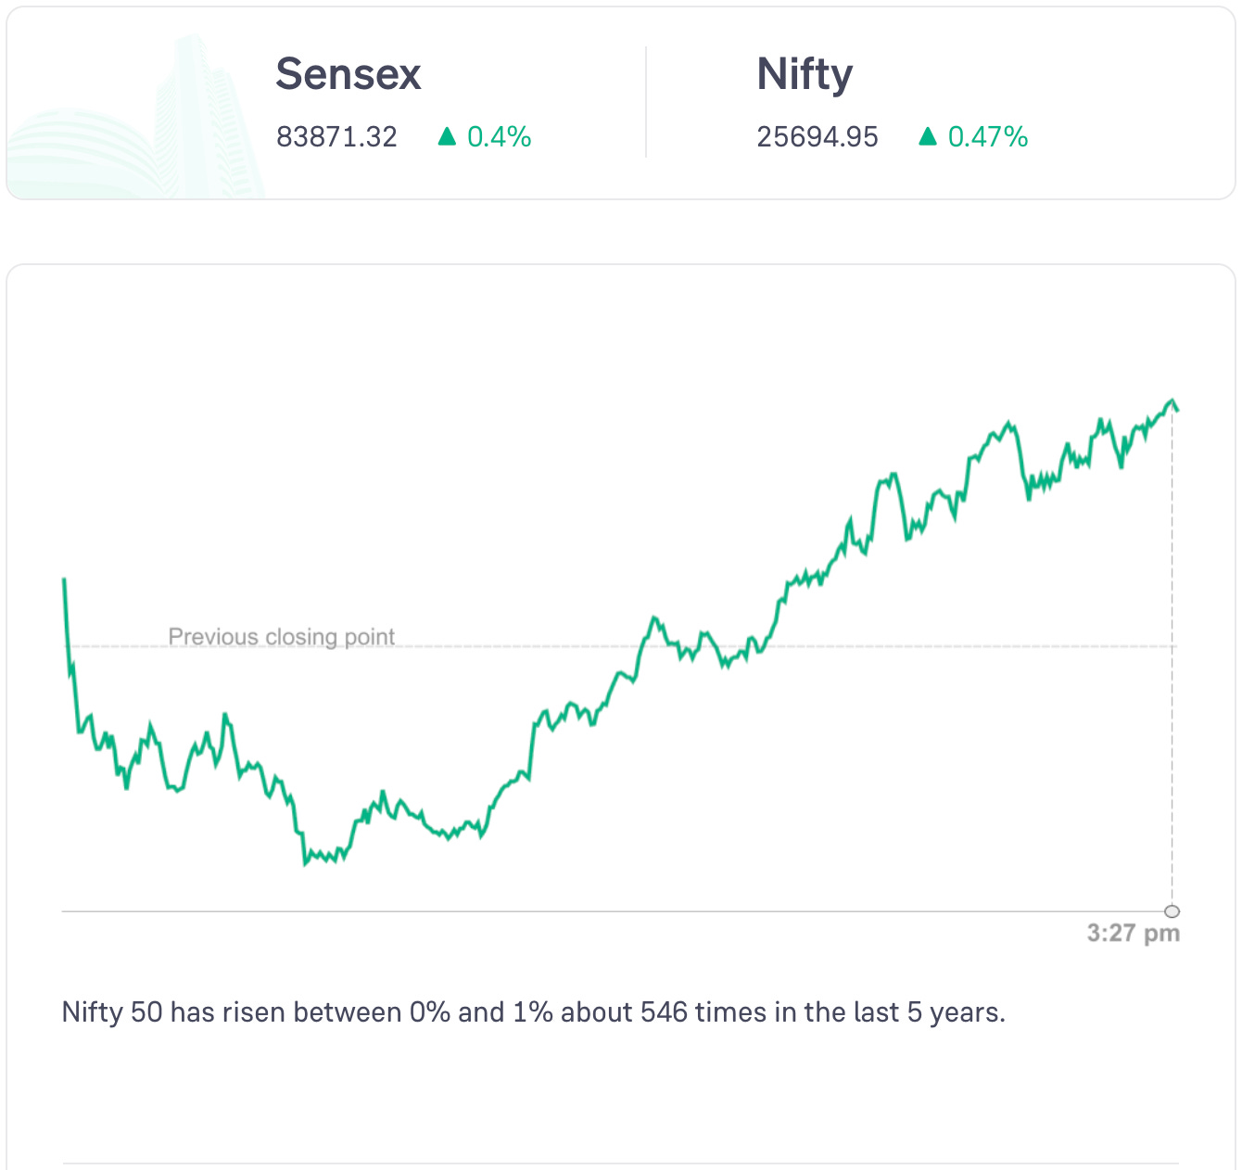This screenshot has height=1170, width=1242.
Task: Select the Nifty heading
Action: coord(805,74)
